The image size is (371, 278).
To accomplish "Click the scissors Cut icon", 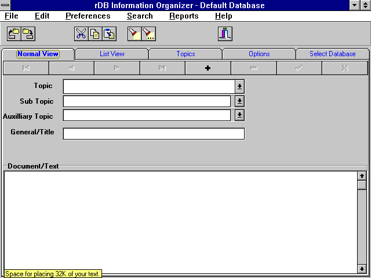I will click(x=81, y=34).
